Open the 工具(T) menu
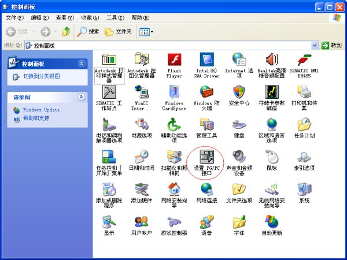This screenshot has width=347, height=260. point(115,18)
